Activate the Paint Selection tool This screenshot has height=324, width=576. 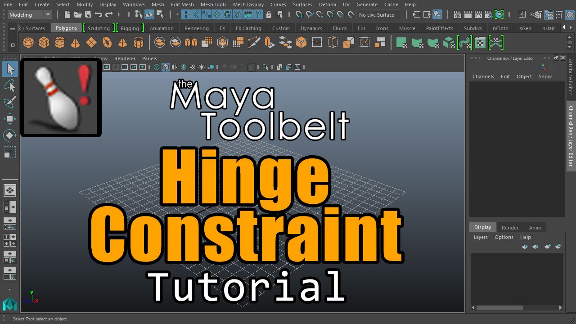click(10, 102)
